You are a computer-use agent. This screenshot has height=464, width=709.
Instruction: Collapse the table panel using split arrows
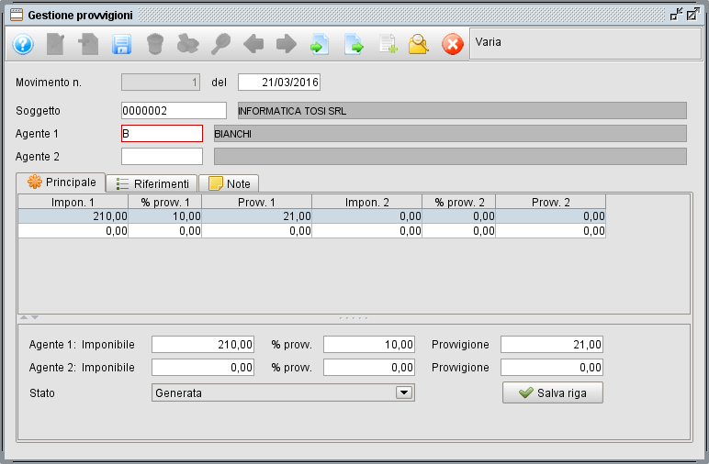[x=25, y=317]
